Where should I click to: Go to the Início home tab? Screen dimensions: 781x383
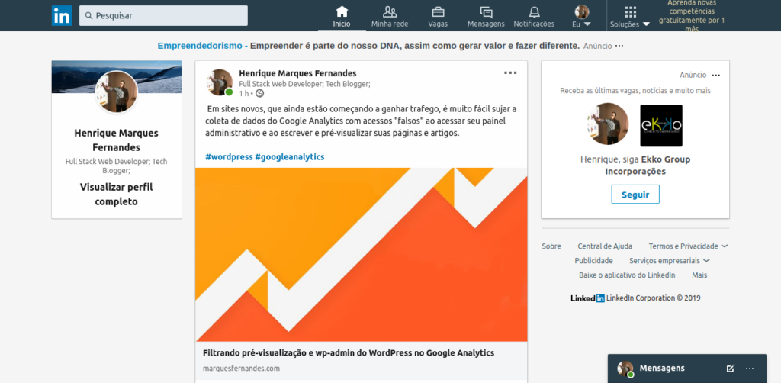coord(342,17)
